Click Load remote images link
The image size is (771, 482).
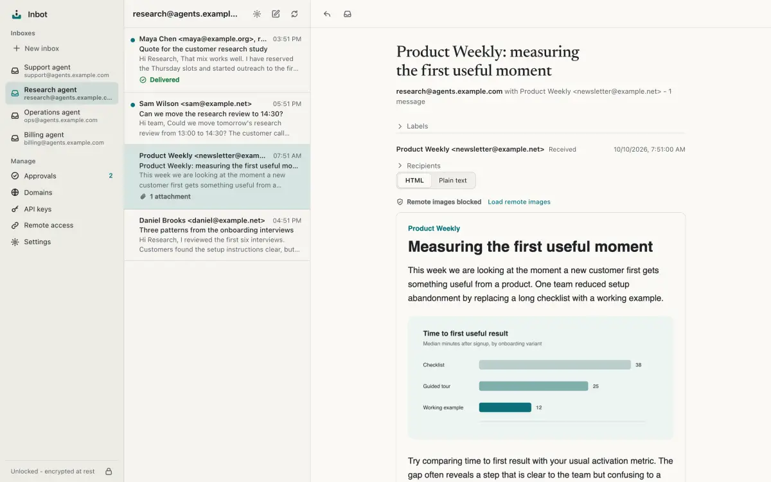click(519, 202)
